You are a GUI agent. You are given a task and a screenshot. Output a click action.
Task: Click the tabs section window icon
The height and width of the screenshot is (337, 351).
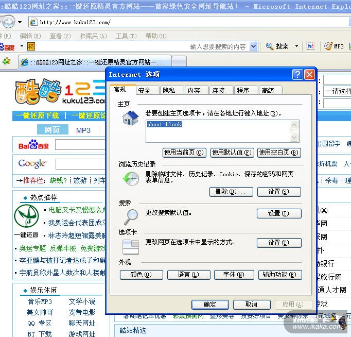(x=131, y=247)
